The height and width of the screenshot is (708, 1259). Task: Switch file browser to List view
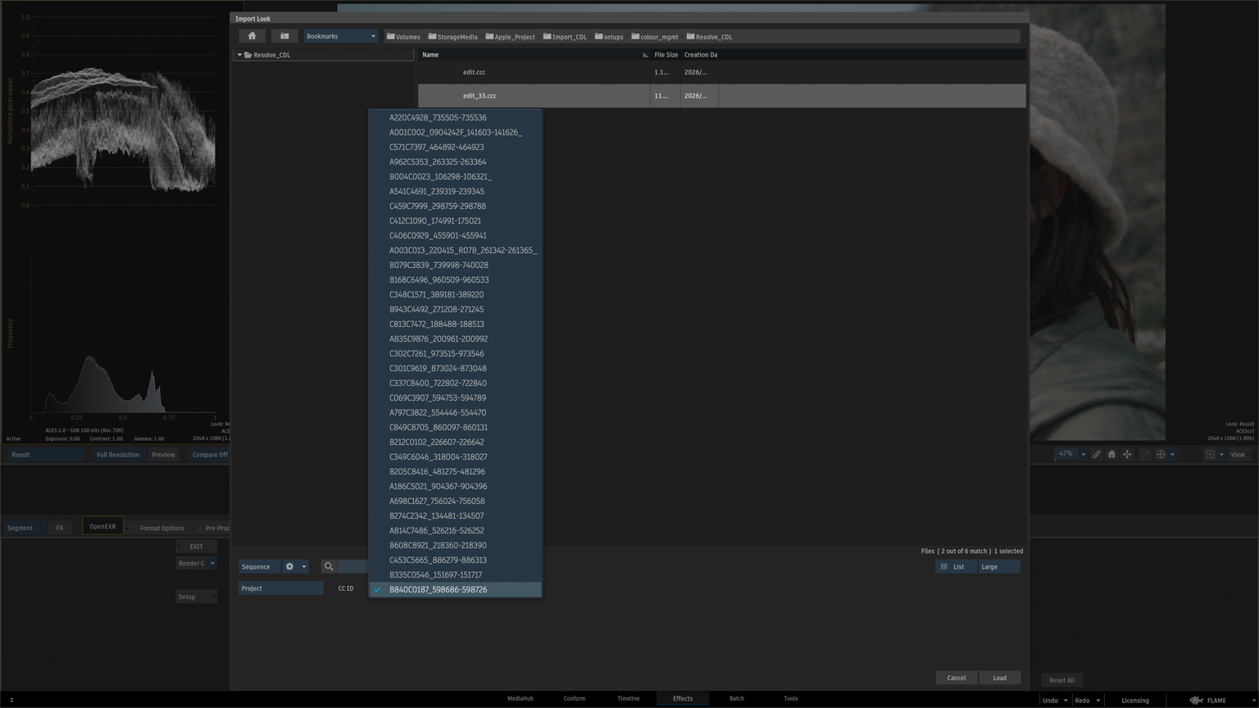[x=953, y=566]
